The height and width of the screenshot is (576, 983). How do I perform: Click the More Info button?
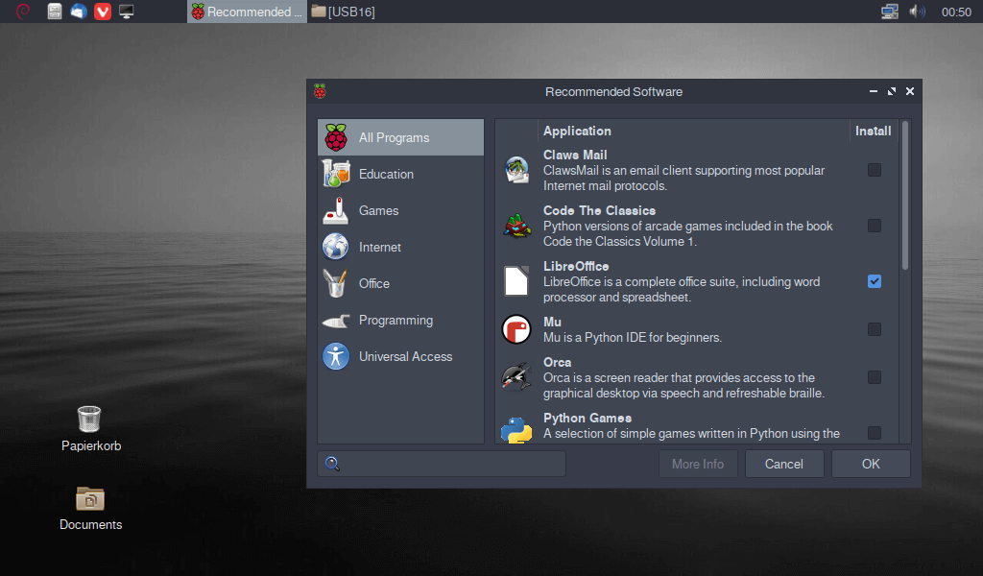(698, 464)
